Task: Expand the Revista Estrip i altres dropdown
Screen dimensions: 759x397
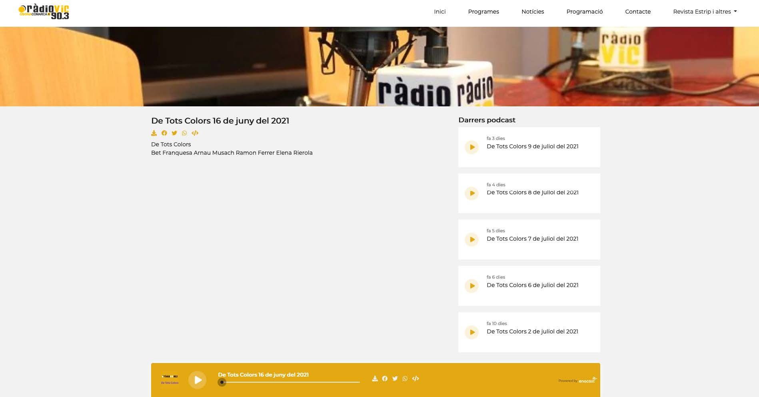Action: [x=705, y=12]
